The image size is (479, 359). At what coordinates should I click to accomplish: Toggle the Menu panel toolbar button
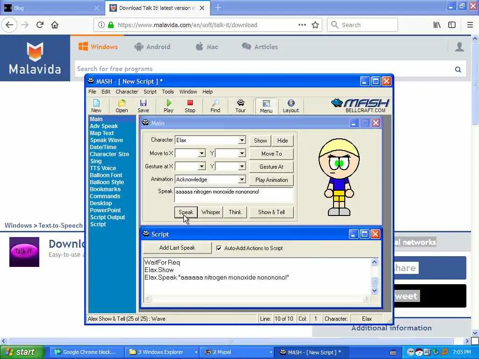[x=266, y=106]
